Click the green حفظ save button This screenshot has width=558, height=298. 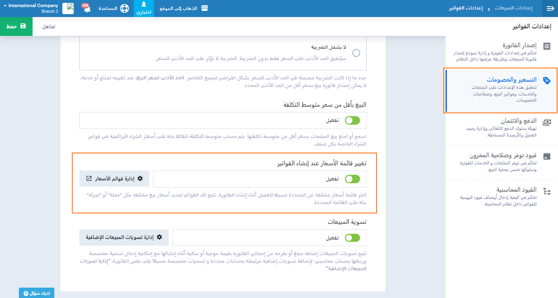tap(16, 26)
